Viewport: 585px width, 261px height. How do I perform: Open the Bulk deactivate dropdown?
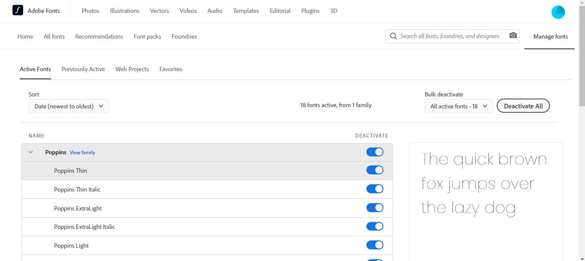459,106
